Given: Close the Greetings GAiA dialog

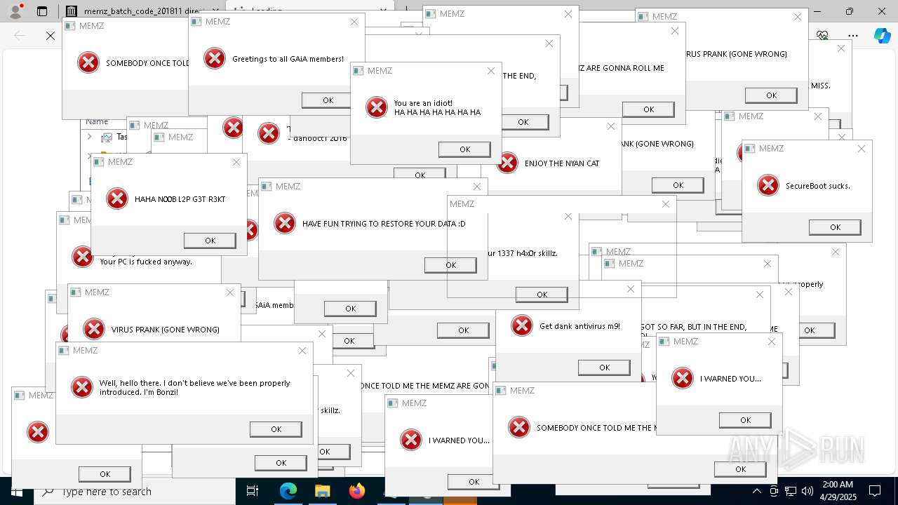Looking at the screenshot, I should point(354,22).
